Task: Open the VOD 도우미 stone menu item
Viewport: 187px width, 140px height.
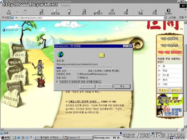Action: pos(11,99)
